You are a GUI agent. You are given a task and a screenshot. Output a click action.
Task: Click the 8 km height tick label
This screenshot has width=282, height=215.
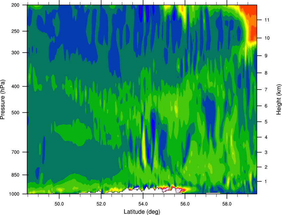click(x=266, y=73)
